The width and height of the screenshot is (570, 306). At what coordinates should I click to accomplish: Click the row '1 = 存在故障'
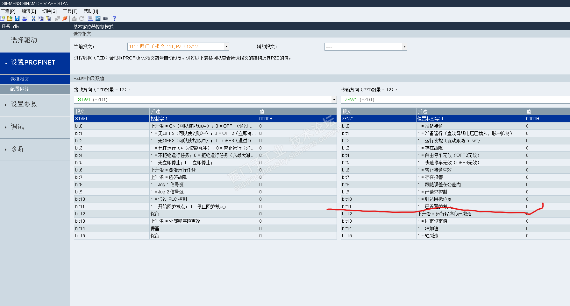click(455, 148)
